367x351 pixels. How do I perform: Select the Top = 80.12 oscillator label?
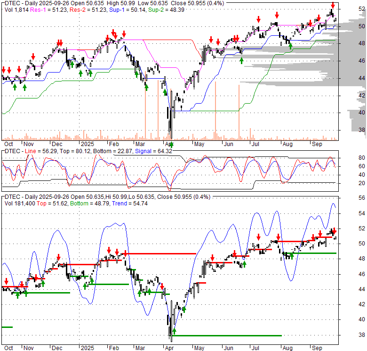(x=75, y=151)
